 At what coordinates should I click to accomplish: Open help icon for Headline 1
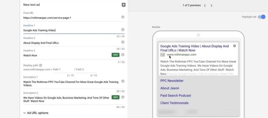tap(123, 30)
